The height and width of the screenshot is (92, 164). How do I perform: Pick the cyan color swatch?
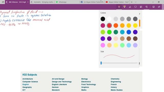[122, 32]
